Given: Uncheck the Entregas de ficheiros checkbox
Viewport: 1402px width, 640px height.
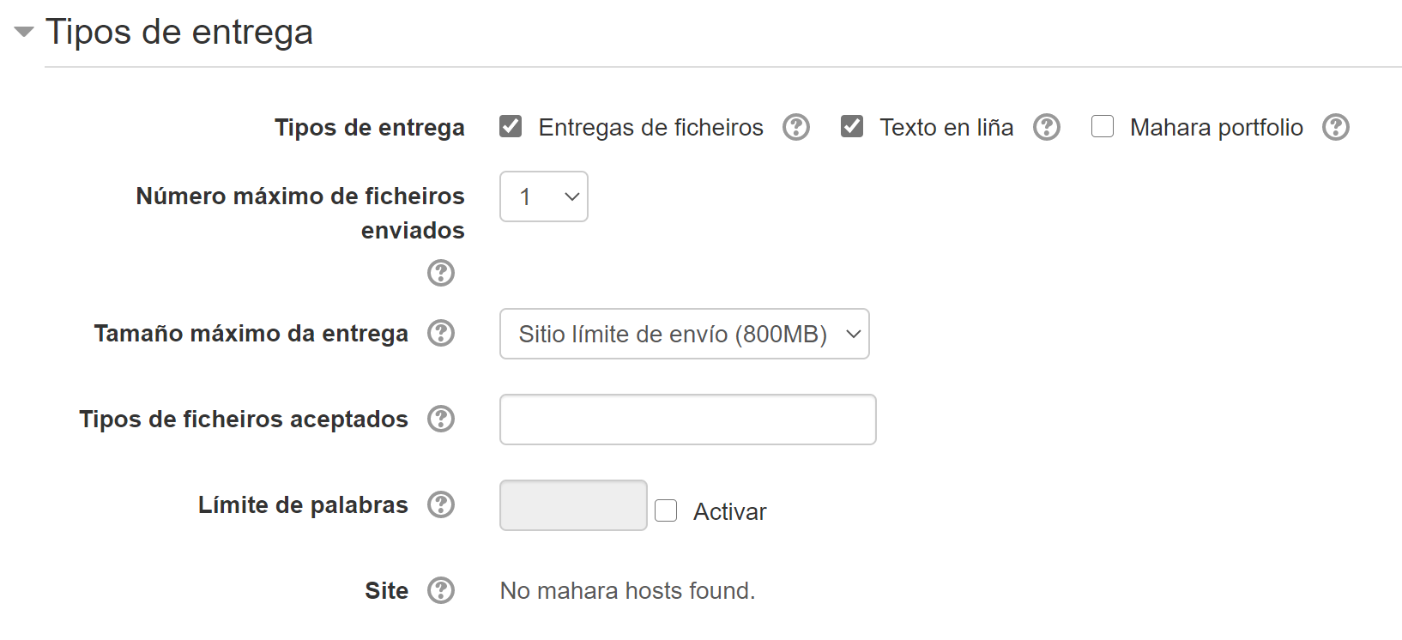Looking at the screenshot, I should tap(511, 127).
